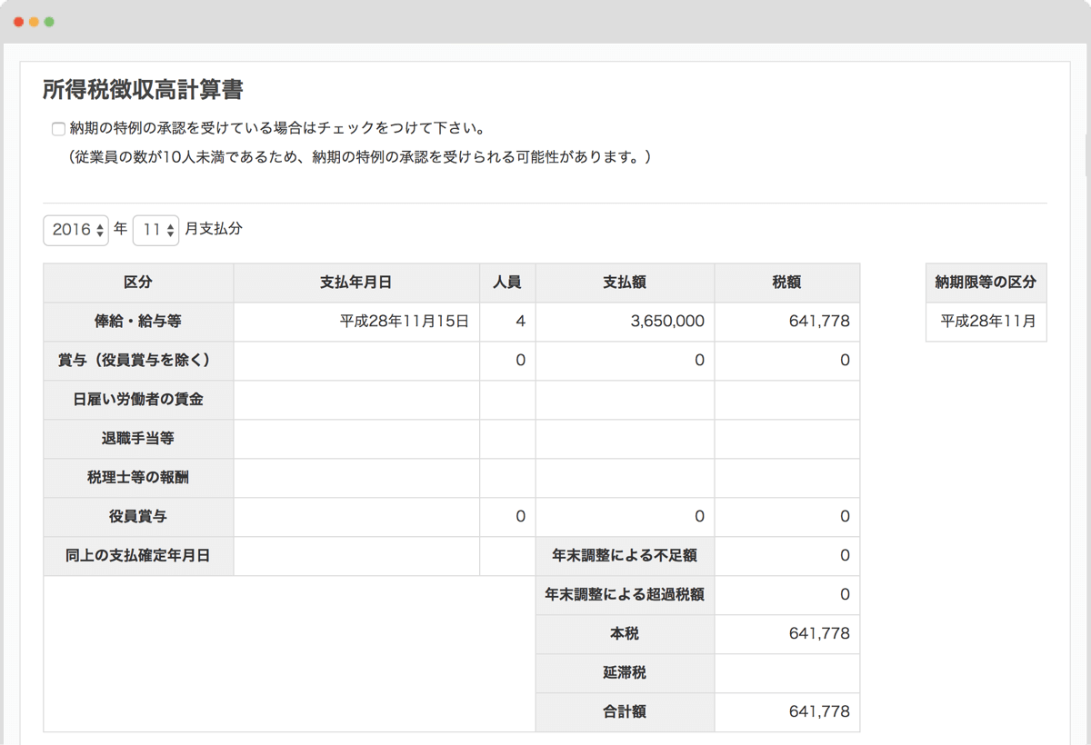Click the 支払額 cell in 税理士等の報酬 row
Screen dimensions: 1091x745
(x=625, y=478)
